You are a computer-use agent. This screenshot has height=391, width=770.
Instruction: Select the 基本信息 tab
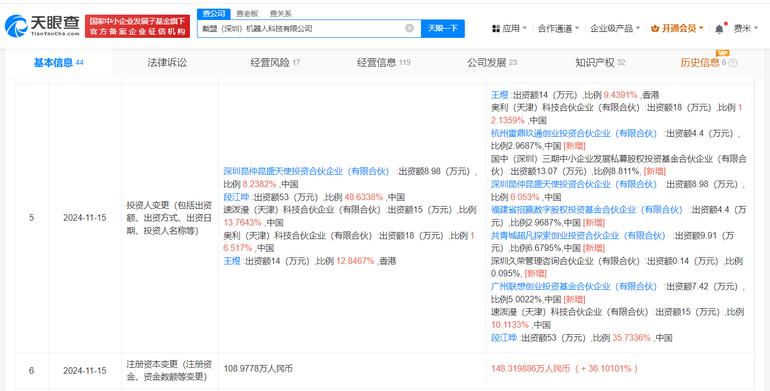(x=58, y=63)
